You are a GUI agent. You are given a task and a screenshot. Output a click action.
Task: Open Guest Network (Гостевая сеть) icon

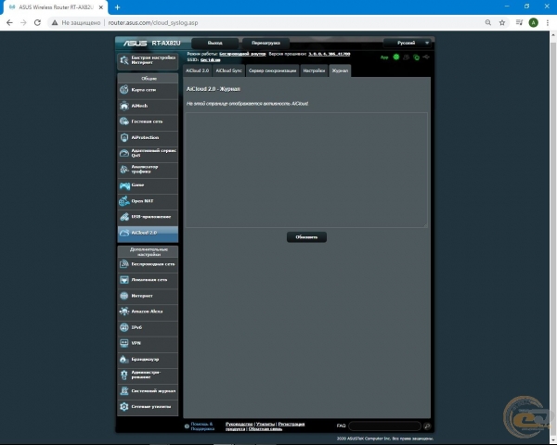124,121
